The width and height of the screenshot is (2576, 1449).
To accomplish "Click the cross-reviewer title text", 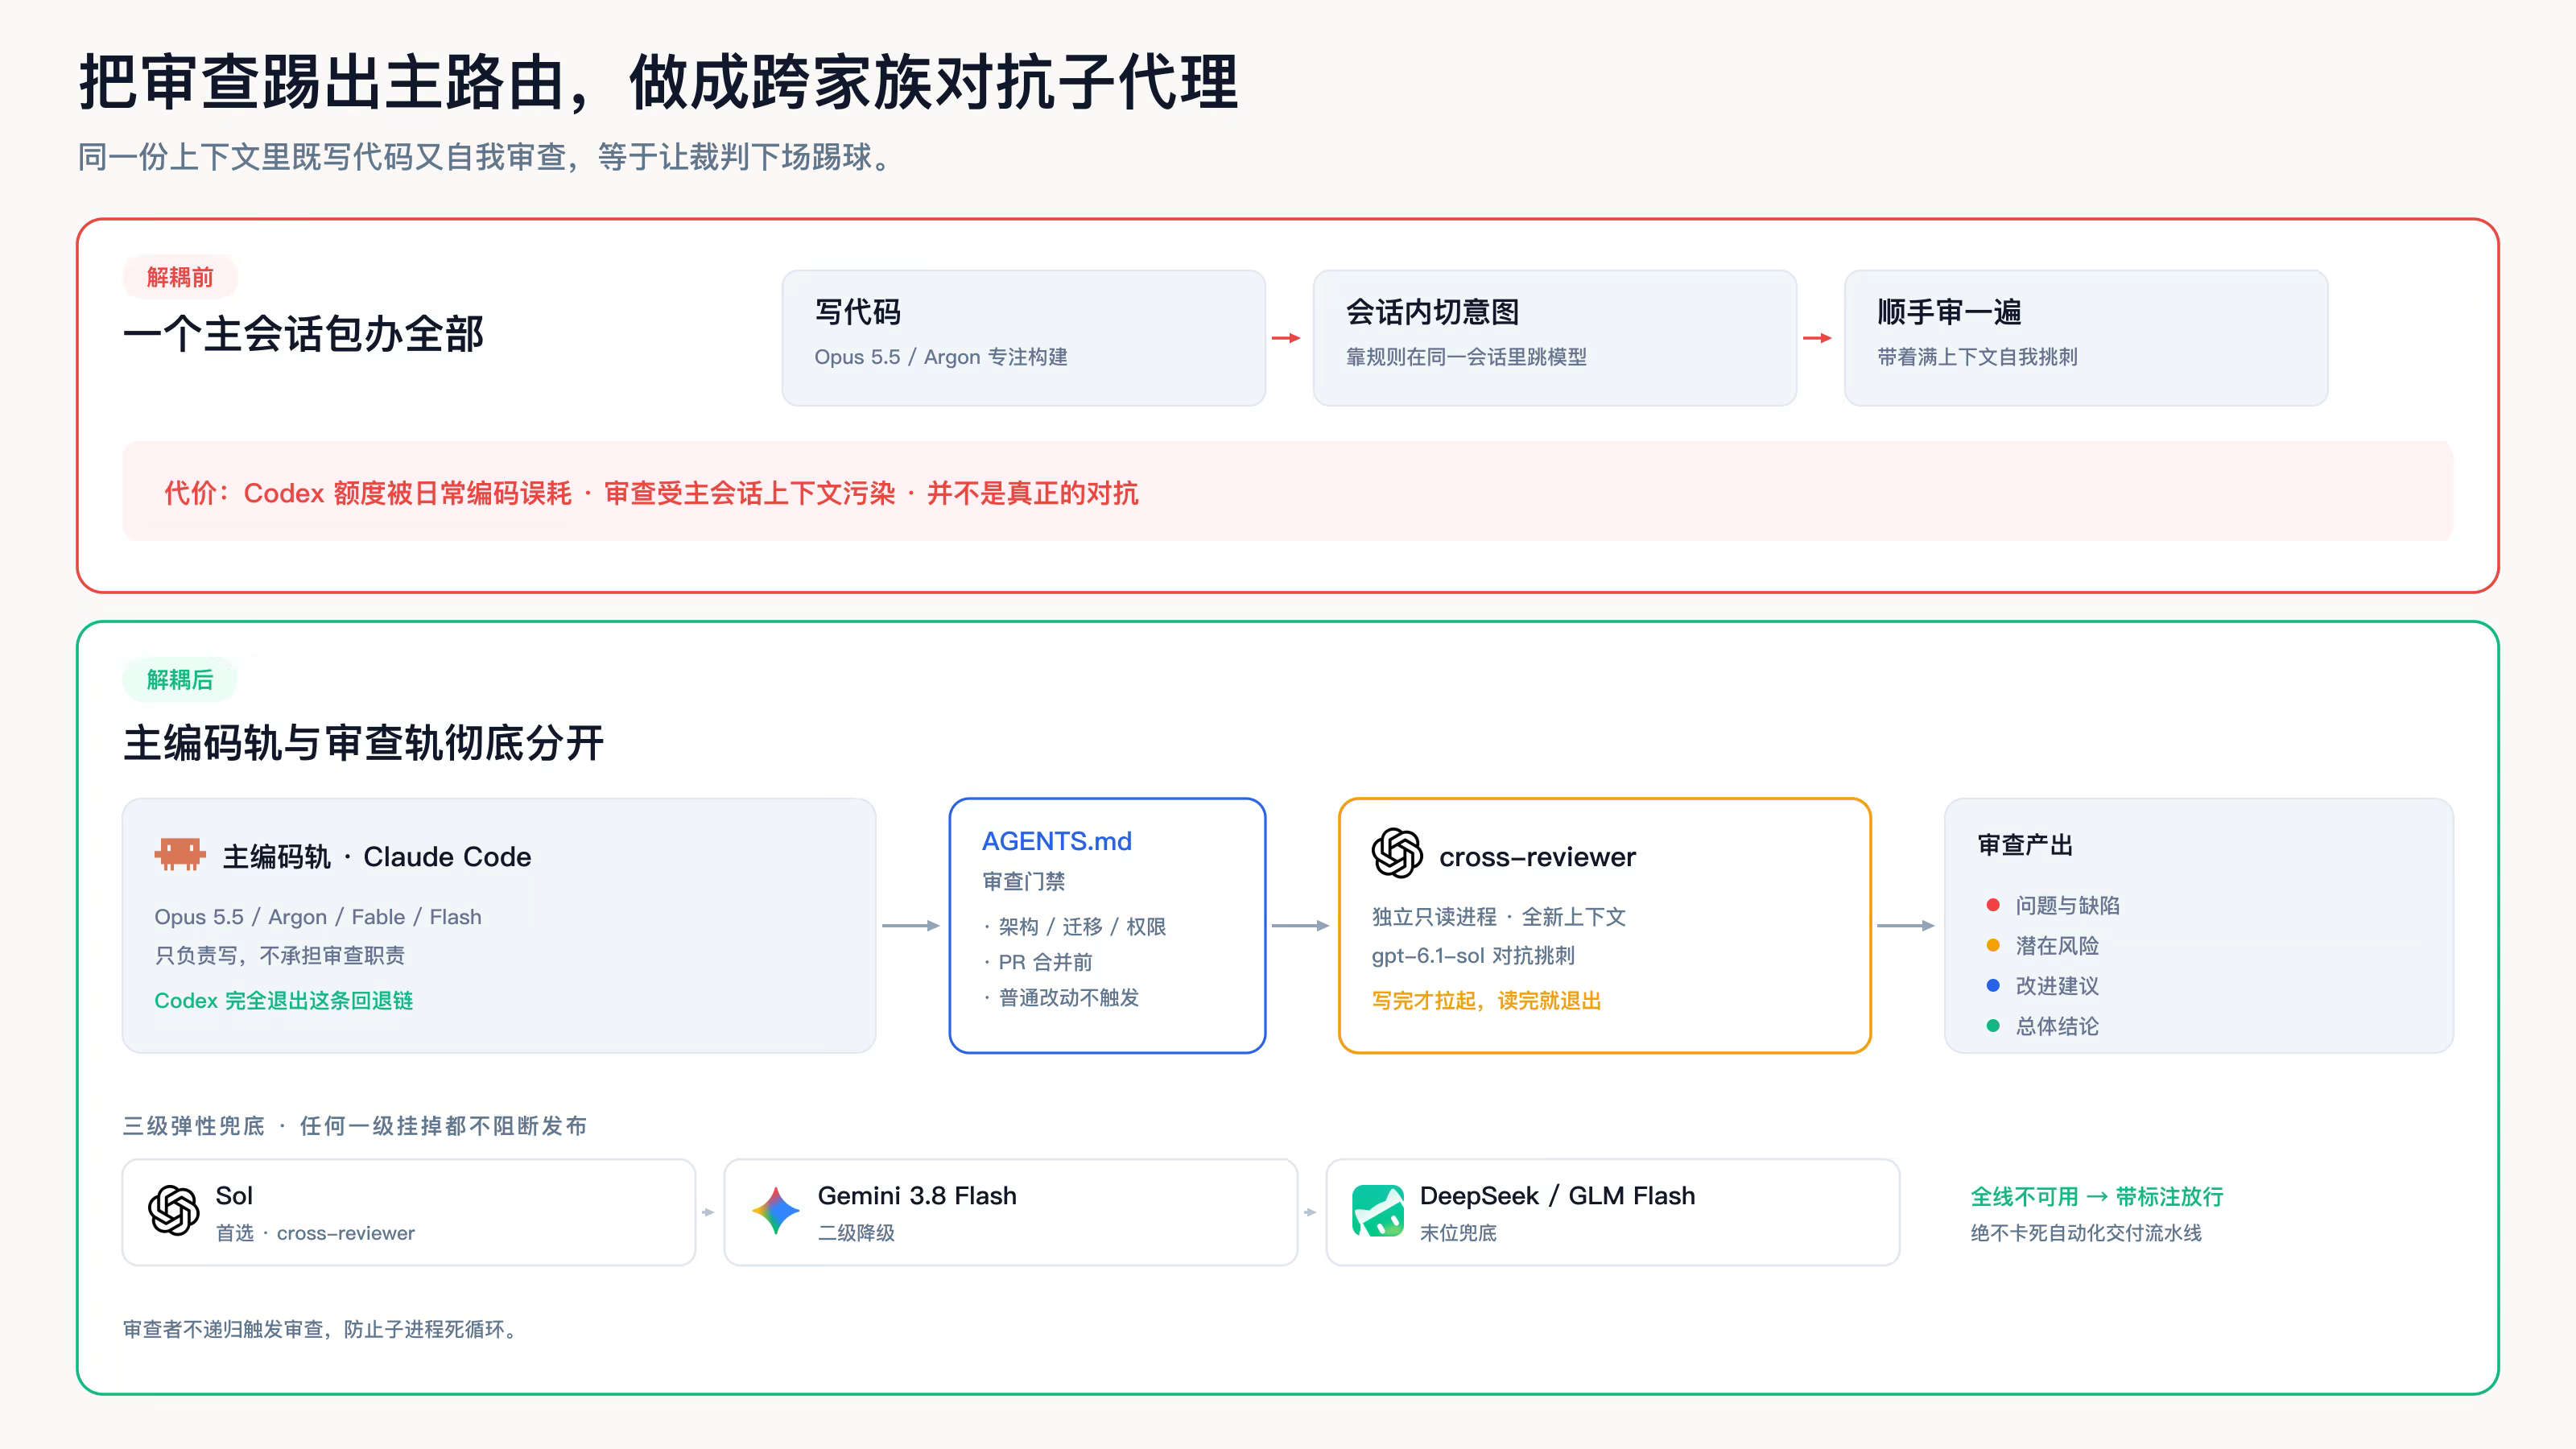I will [x=1537, y=857].
